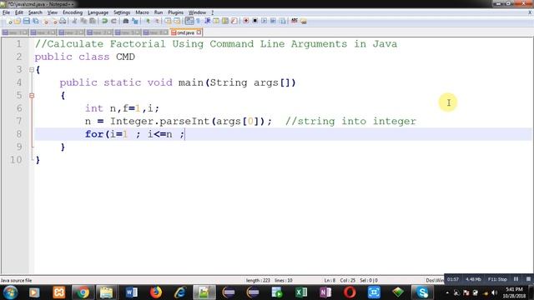Click the Print toolbar icon
This screenshot has height=300, width=534.
point(63,21)
